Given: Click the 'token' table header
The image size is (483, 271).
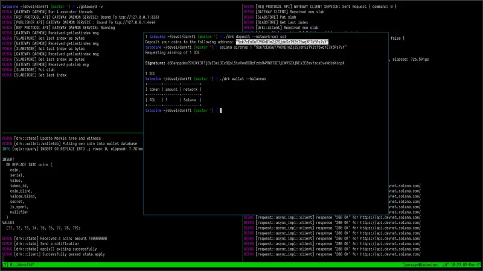Looking at the screenshot, I should (155, 89).
